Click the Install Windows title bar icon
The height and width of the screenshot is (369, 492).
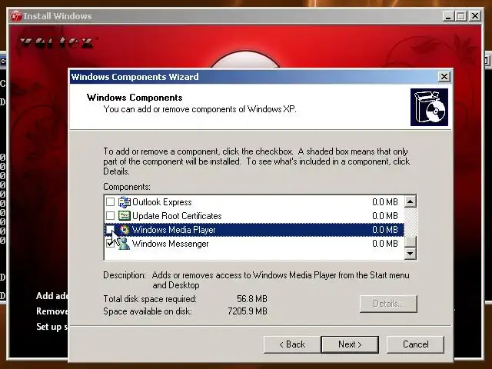pos(16,16)
